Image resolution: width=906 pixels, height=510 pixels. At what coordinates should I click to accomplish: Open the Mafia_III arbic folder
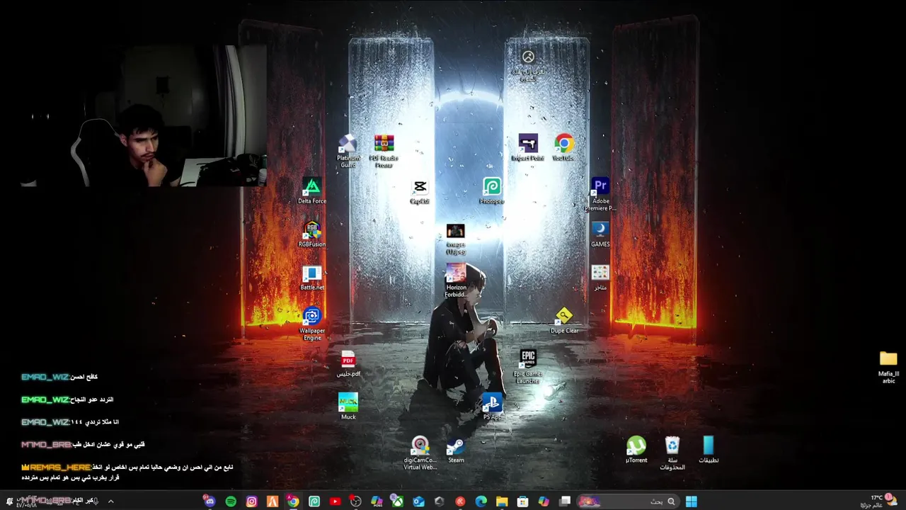coord(888,367)
